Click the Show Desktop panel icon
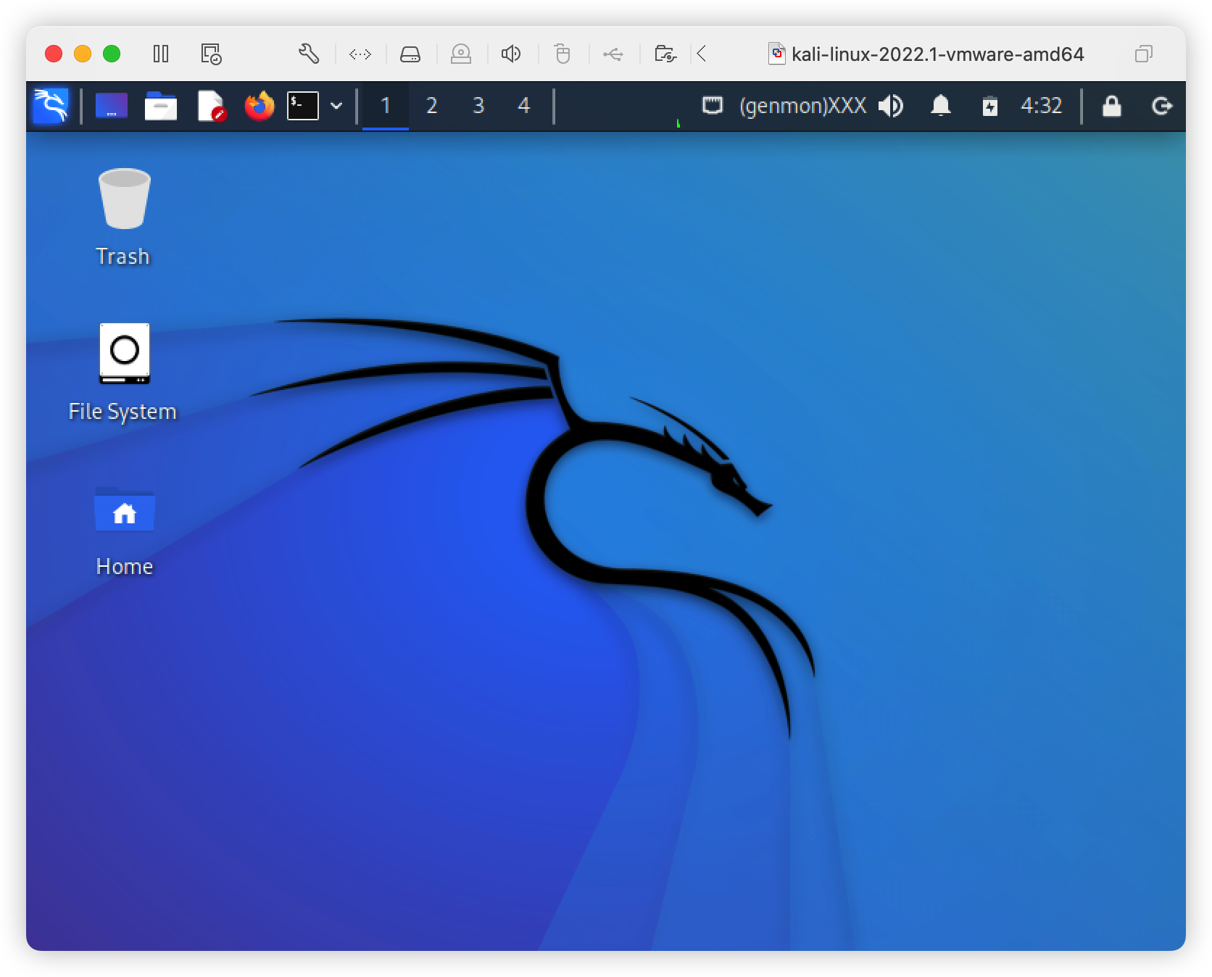 pyautogui.click(x=112, y=106)
